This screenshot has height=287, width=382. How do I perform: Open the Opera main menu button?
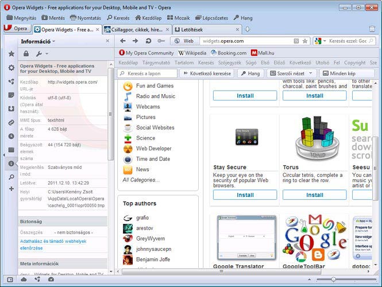click(x=17, y=29)
